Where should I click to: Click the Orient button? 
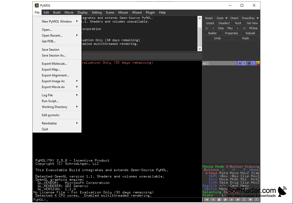coord(234,18)
